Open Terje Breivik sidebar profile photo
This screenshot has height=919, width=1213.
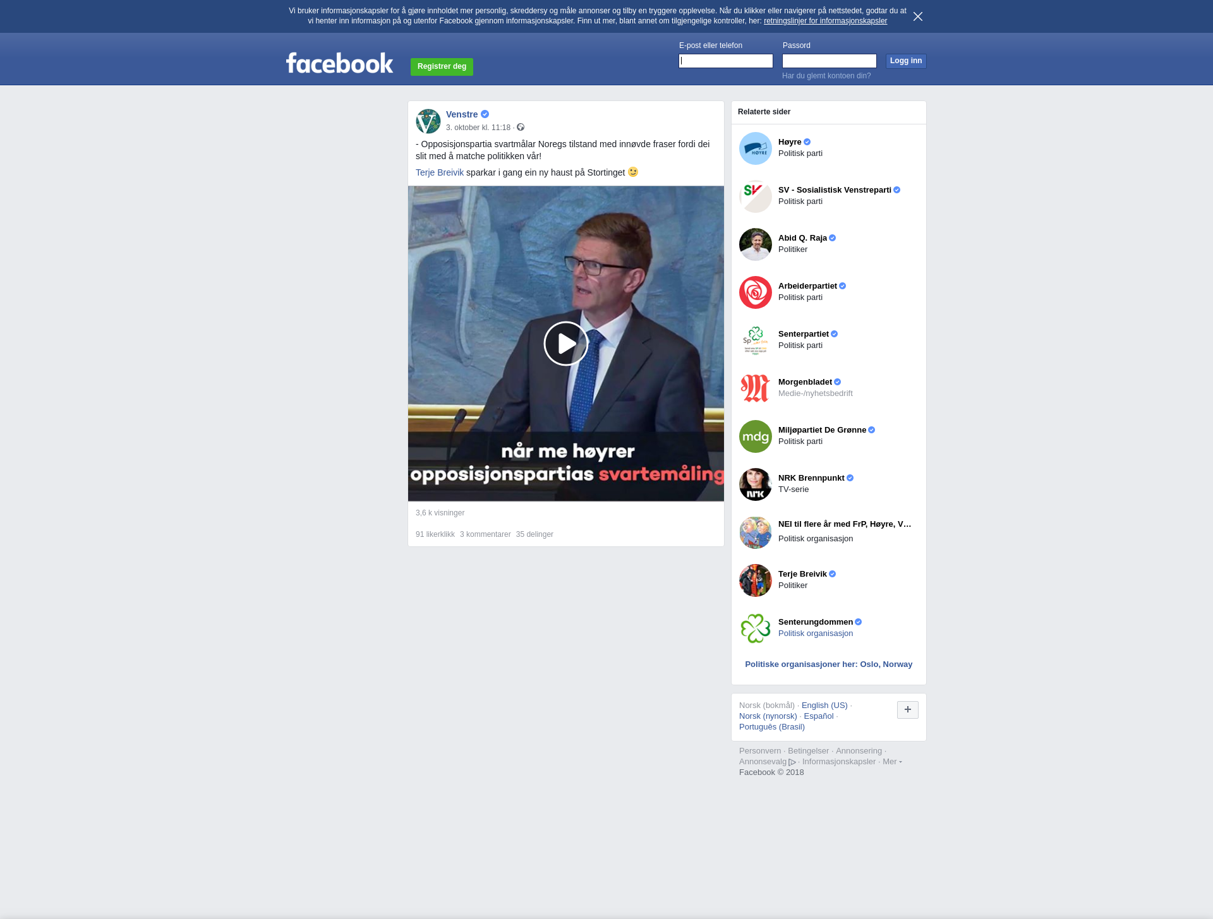point(756,580)
